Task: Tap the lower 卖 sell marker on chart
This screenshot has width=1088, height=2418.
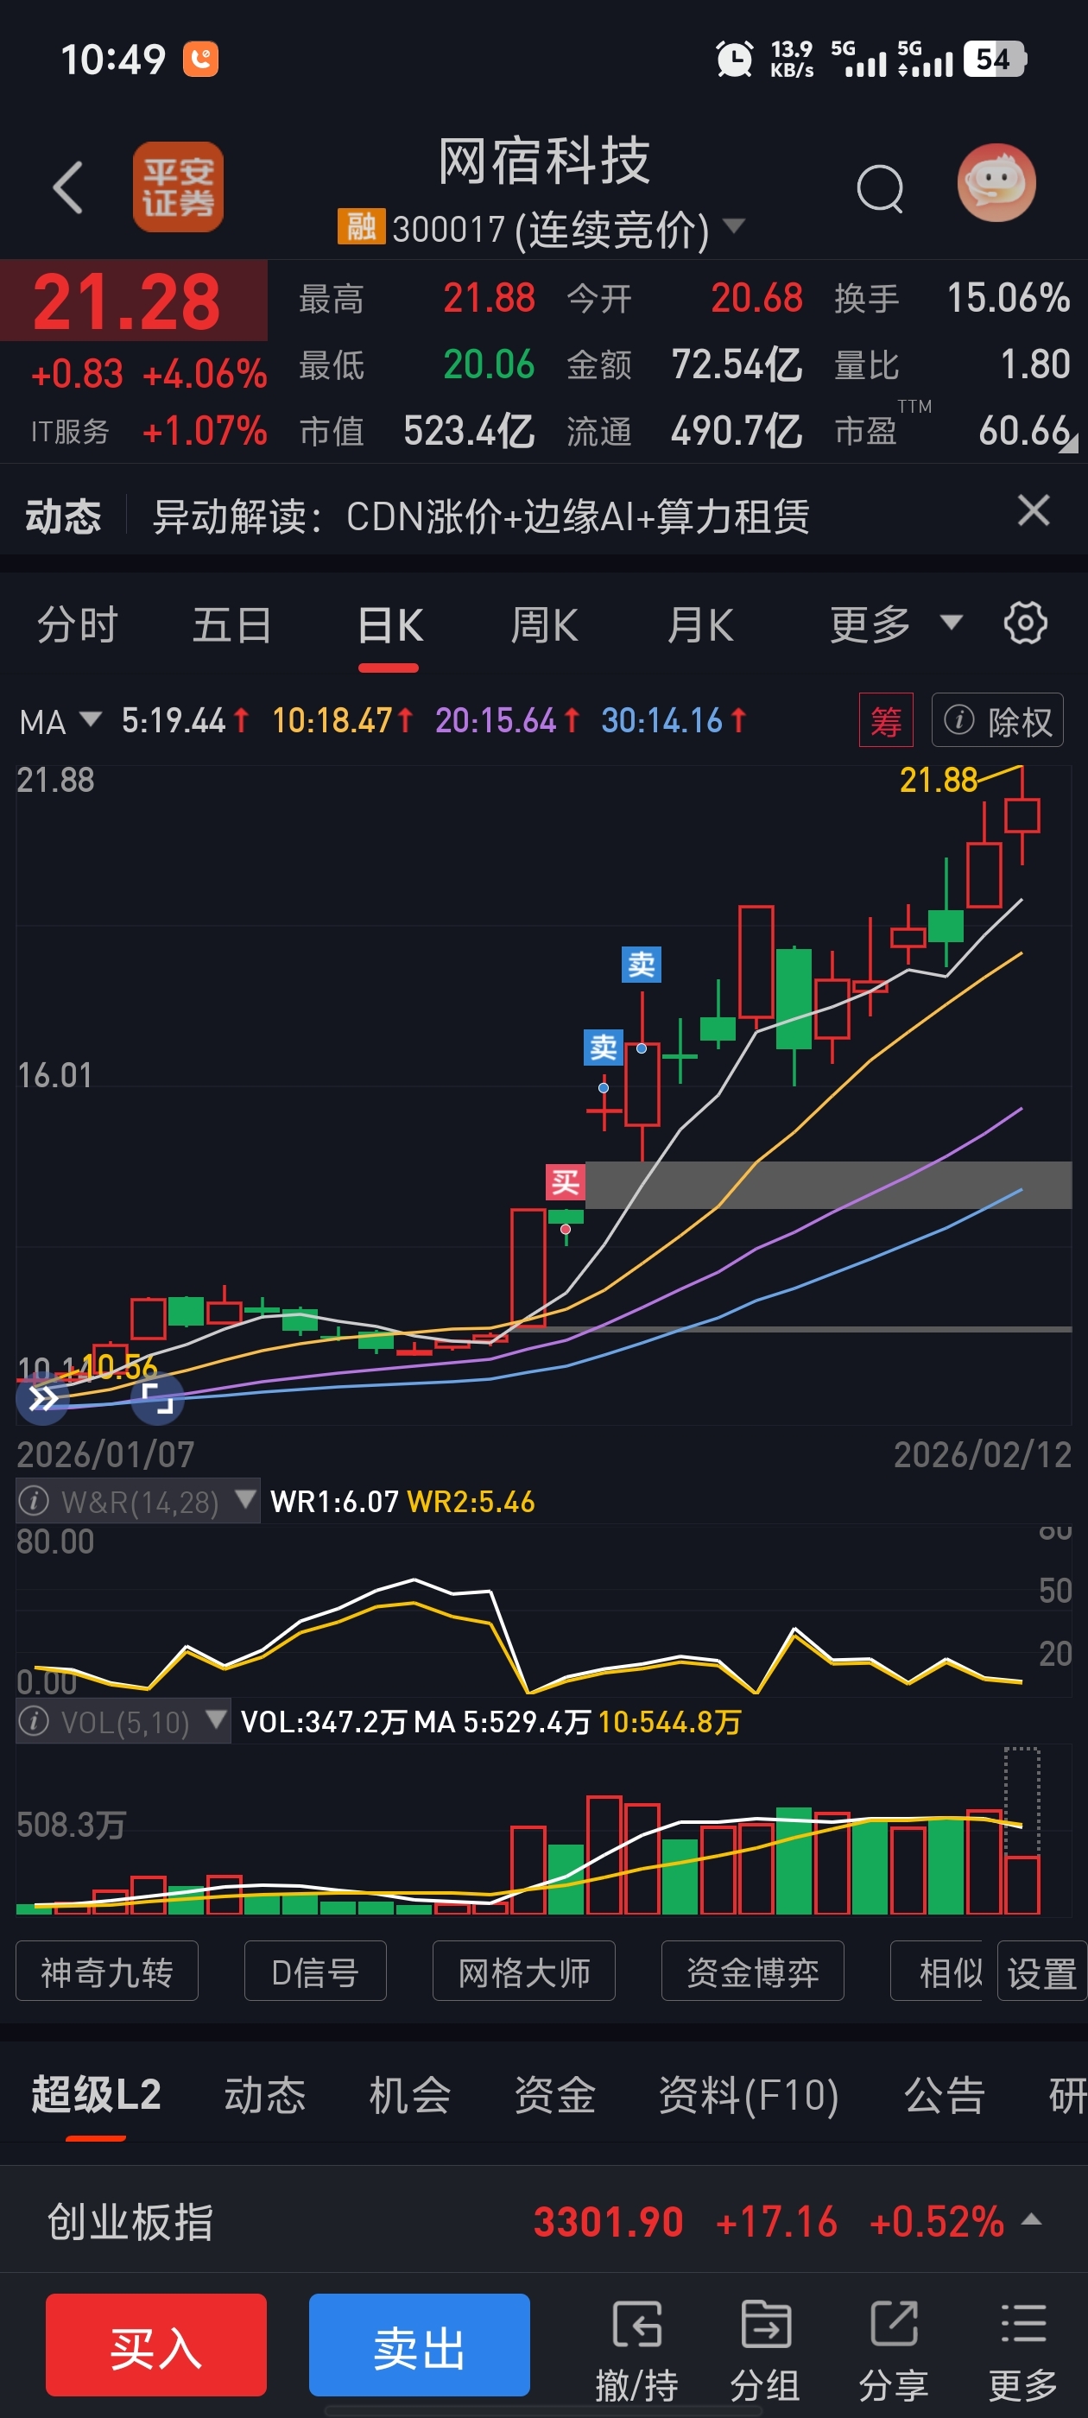Action: pyautogui.click(x=603, y=1047)
